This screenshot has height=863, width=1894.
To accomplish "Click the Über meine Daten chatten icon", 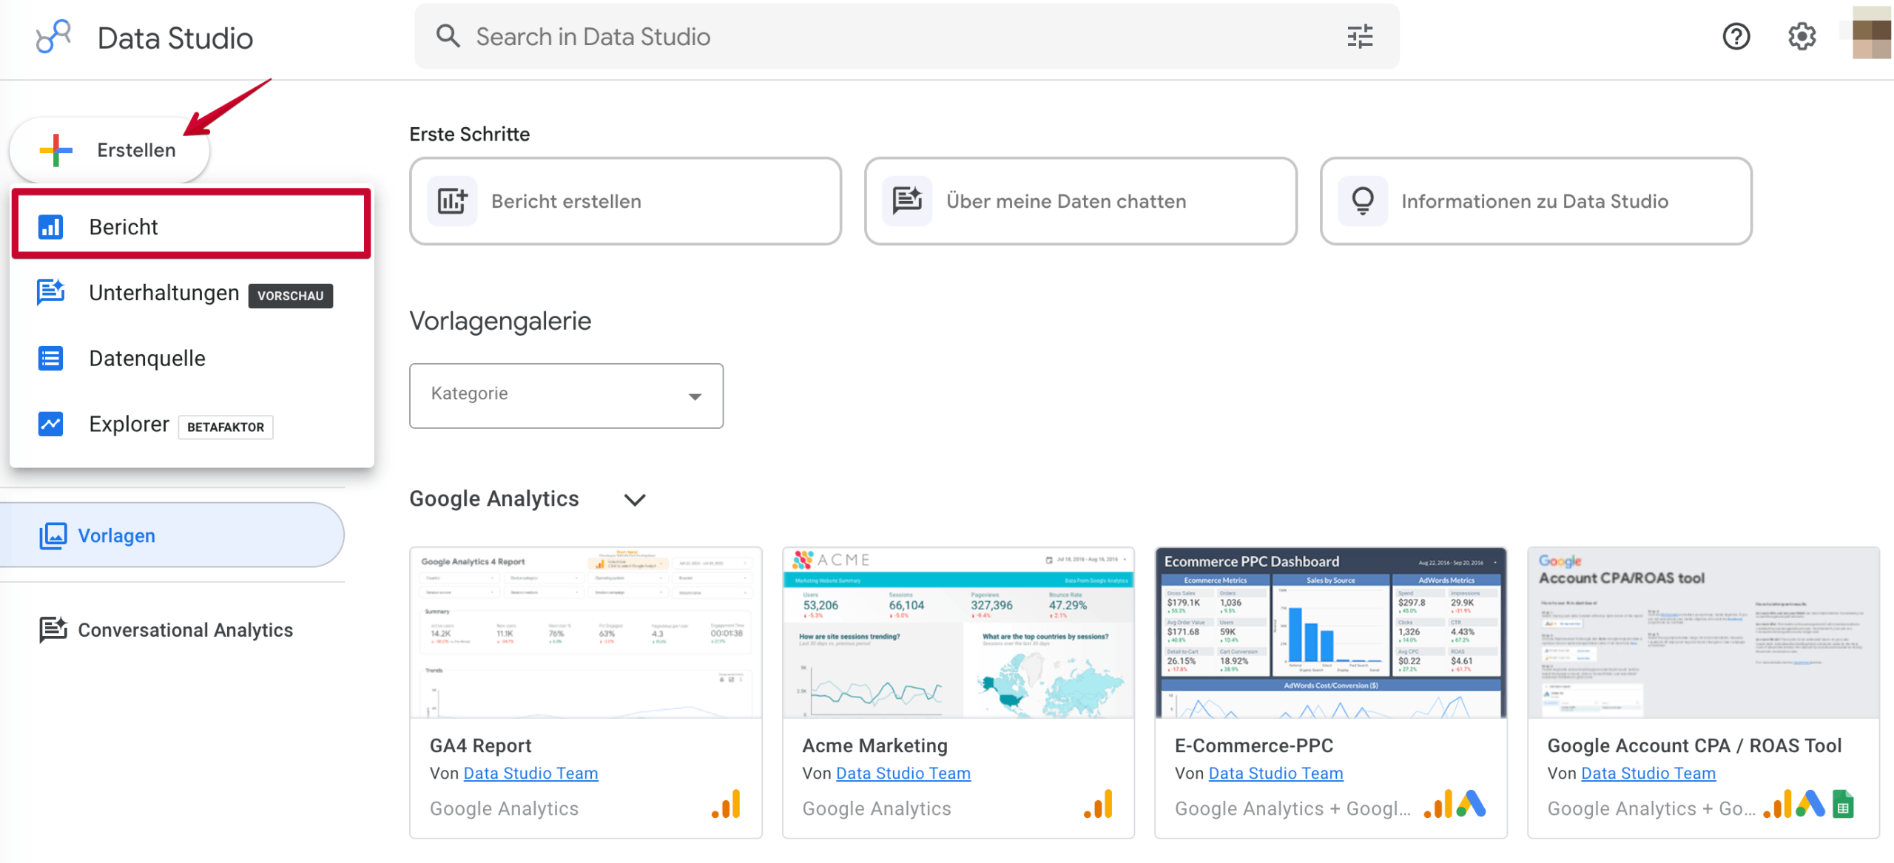I will (907, 201).
